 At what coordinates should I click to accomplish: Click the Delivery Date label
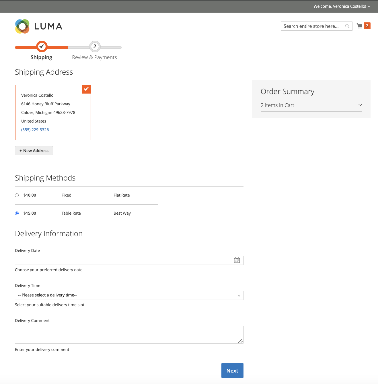tap(27, 251)
